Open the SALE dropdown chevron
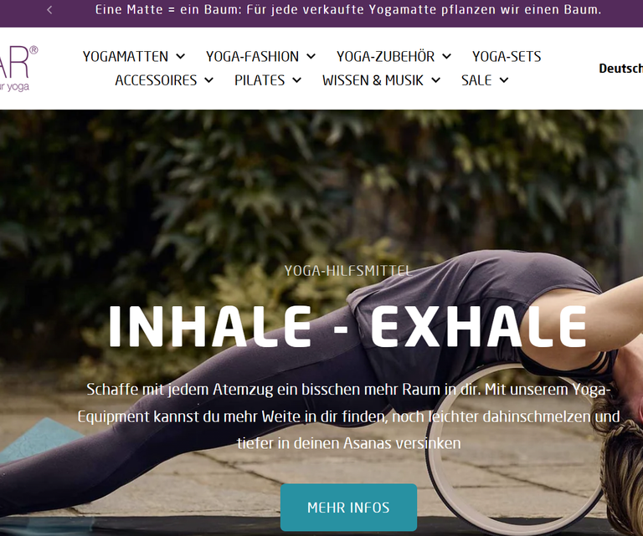The width and height of the screenshot is (643, 536). coord(504,80)
